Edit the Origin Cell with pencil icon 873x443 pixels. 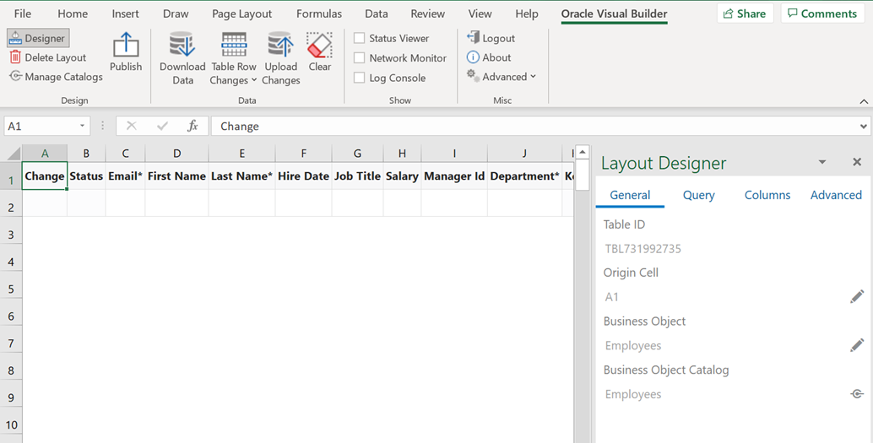pos(857,297)
